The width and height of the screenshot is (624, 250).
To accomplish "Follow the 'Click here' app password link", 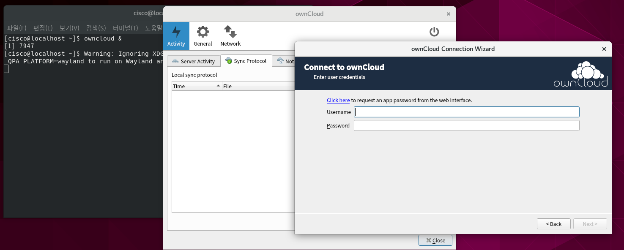I will click(338, 101).
